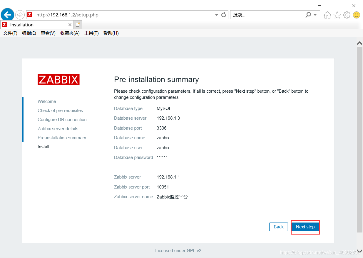Click the smiley feedback icon

(357, 15)
